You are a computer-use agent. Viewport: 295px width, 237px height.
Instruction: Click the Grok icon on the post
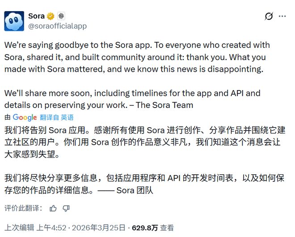(x=269, y=16)
